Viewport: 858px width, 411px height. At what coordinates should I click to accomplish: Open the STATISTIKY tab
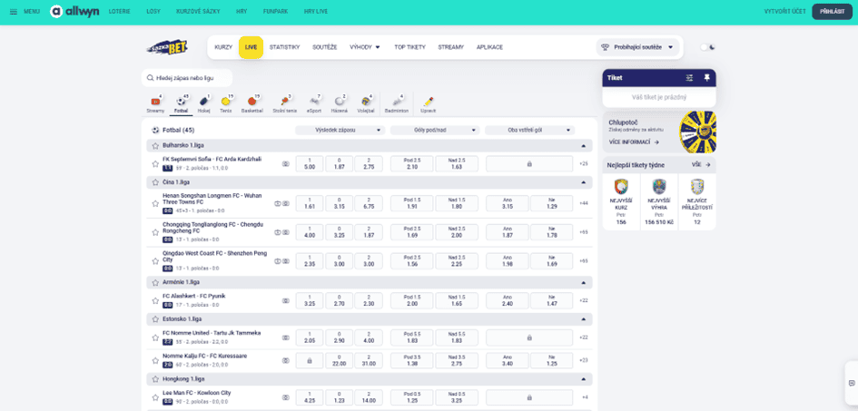284,47
